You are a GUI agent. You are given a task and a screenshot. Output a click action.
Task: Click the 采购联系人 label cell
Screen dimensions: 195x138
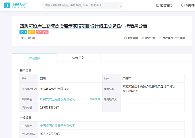(x=111, y=99)
